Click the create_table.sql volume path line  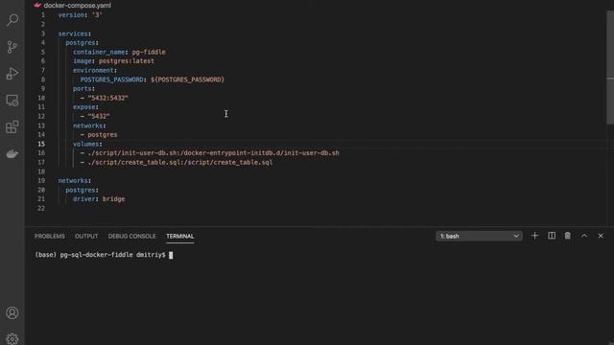coord(177,162)
